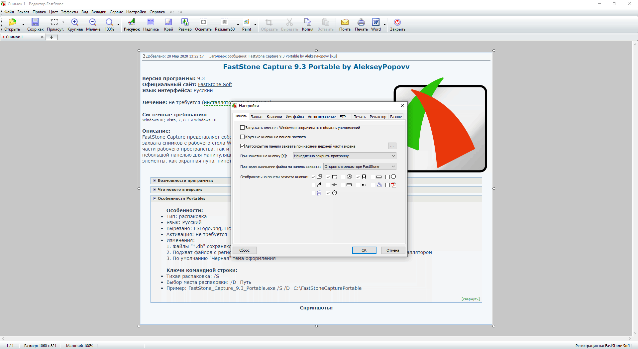The width and height of the screenshot is (638, 349).
Task: Switch to the Автосохранение tab
Action: [x=322, y=117]
